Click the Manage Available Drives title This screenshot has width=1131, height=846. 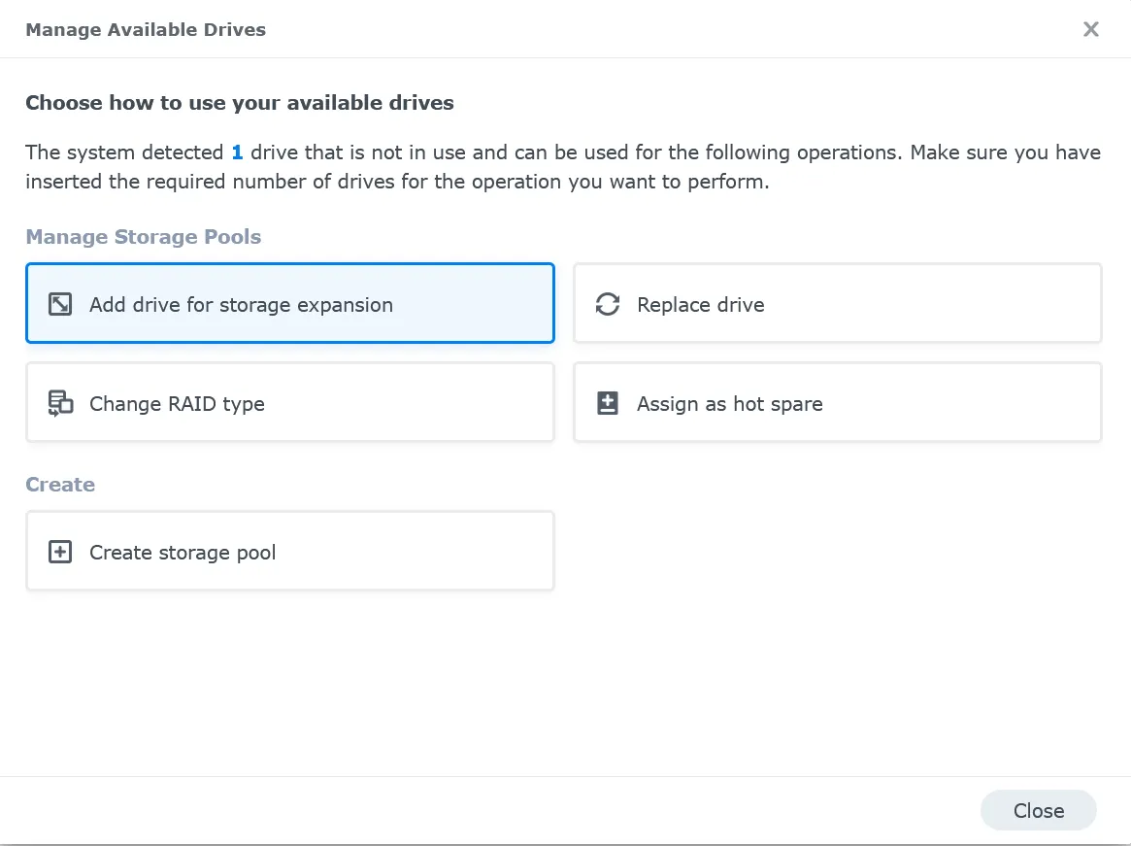(145, 29)
